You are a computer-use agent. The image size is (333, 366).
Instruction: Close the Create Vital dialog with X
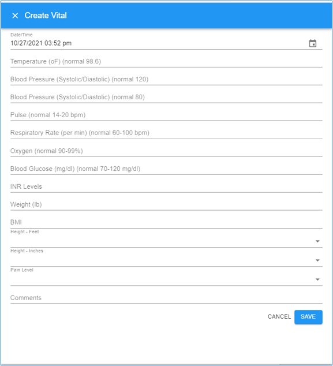tap(15, 16)
